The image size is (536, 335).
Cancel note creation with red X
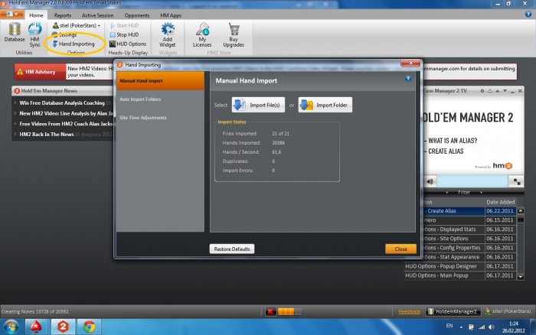coord(270,311)
